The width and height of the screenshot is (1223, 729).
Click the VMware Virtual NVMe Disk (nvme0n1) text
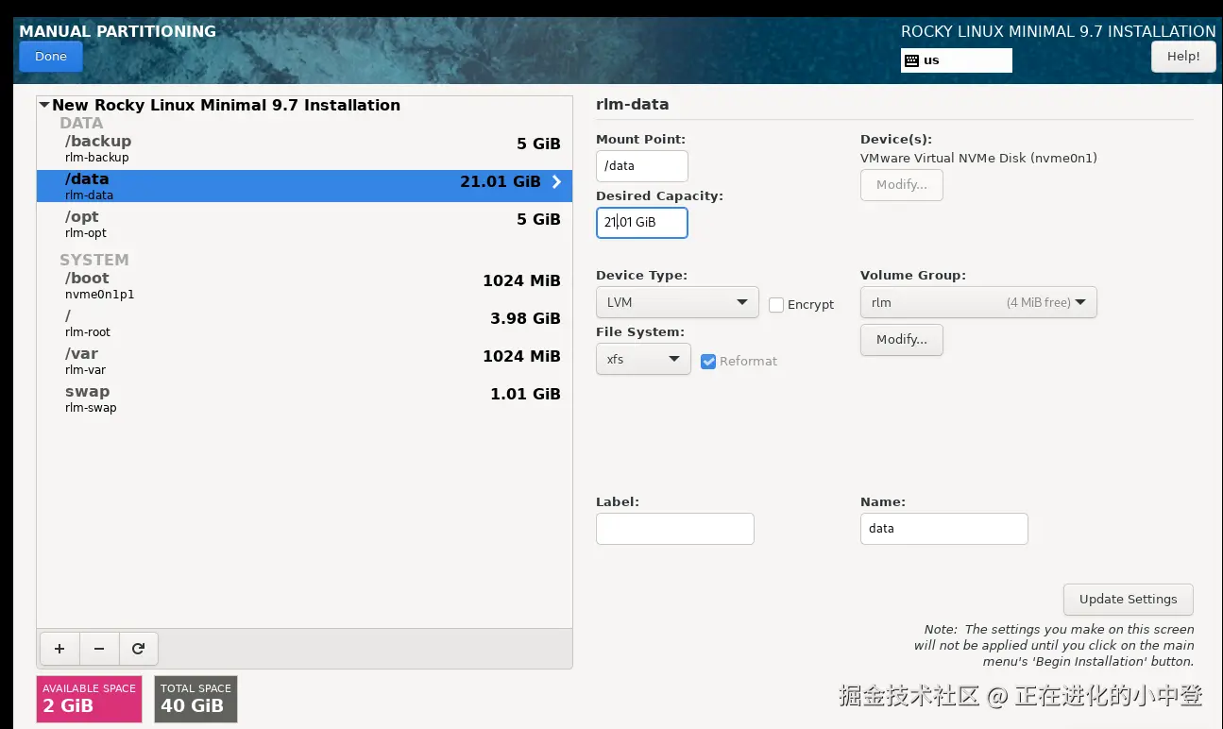point(978,159)
